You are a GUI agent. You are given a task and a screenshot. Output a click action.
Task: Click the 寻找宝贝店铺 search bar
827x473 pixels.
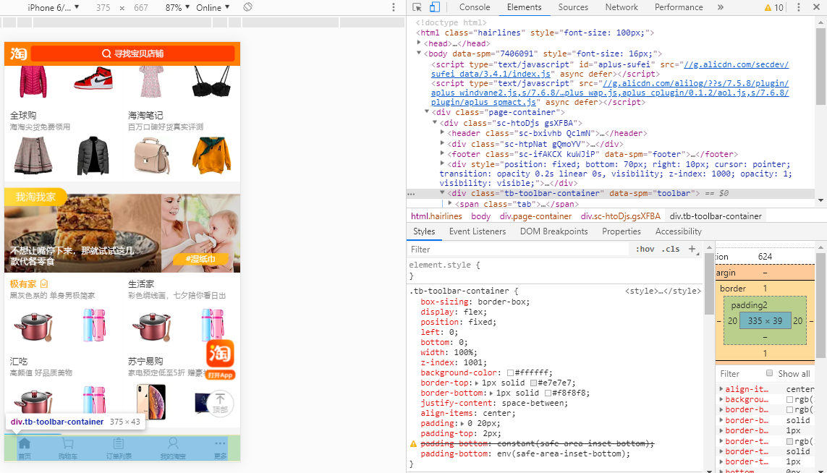(x=133, y=54)
